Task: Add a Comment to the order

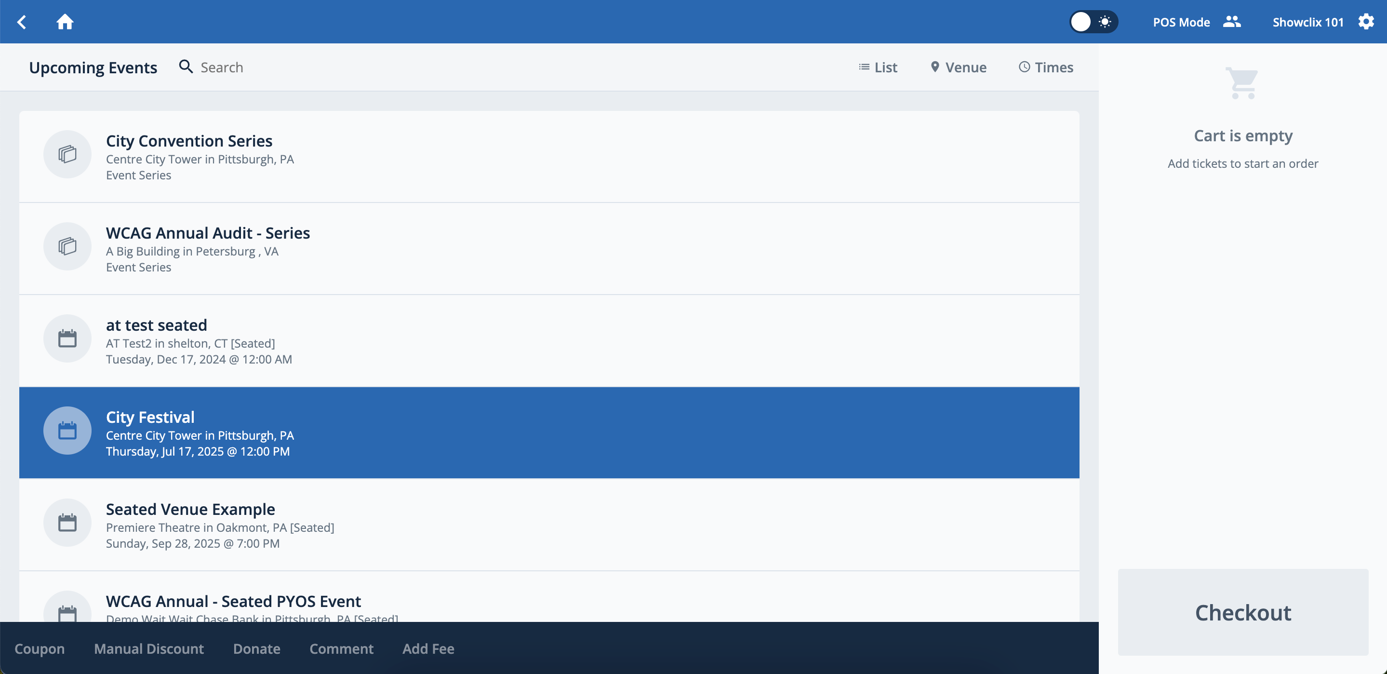Action: (x=341, y=648)
